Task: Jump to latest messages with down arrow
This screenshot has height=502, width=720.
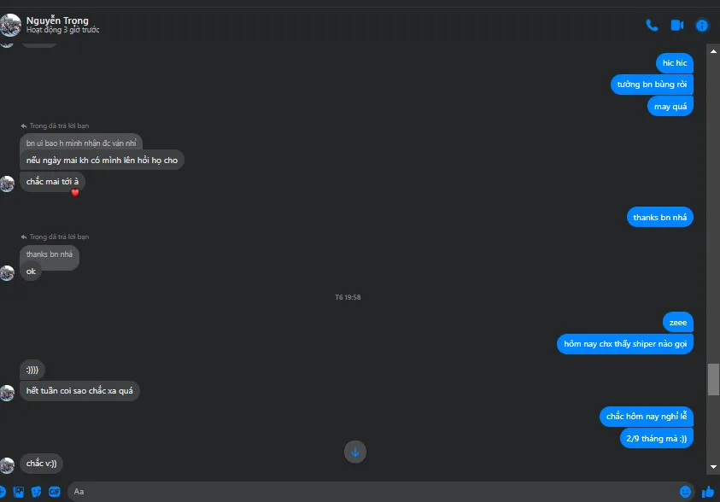Action: pos(355,452)
